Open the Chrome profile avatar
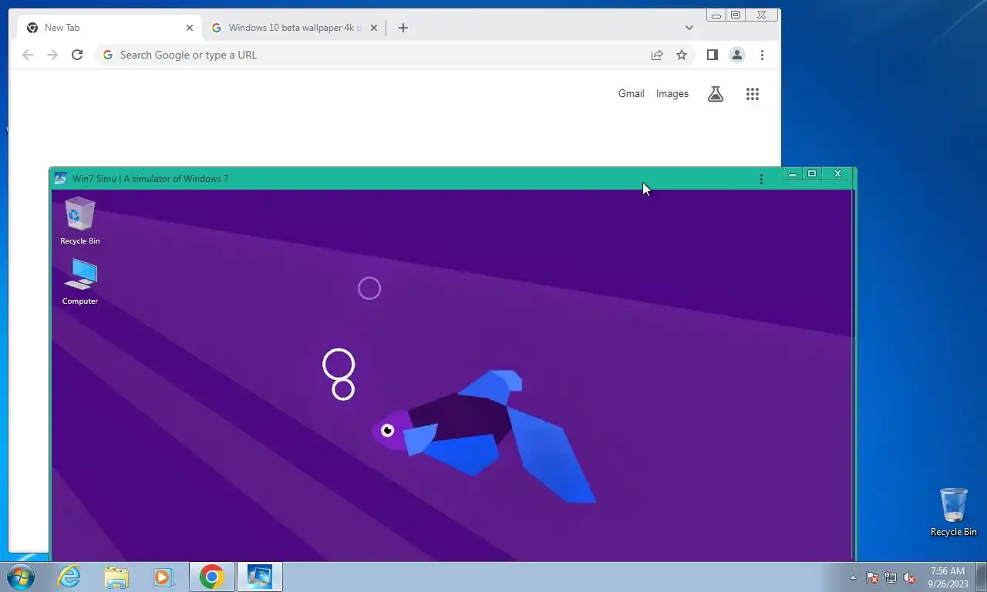 pyautogui.click(x=737, y=55)
